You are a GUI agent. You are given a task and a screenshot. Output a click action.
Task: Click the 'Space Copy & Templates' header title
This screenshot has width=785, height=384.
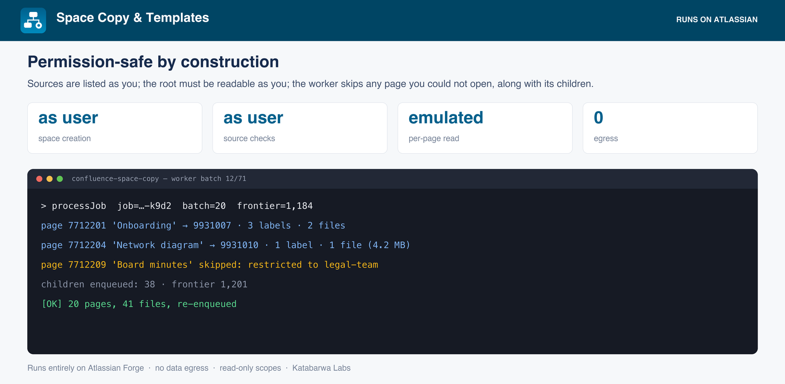(133, 17)
